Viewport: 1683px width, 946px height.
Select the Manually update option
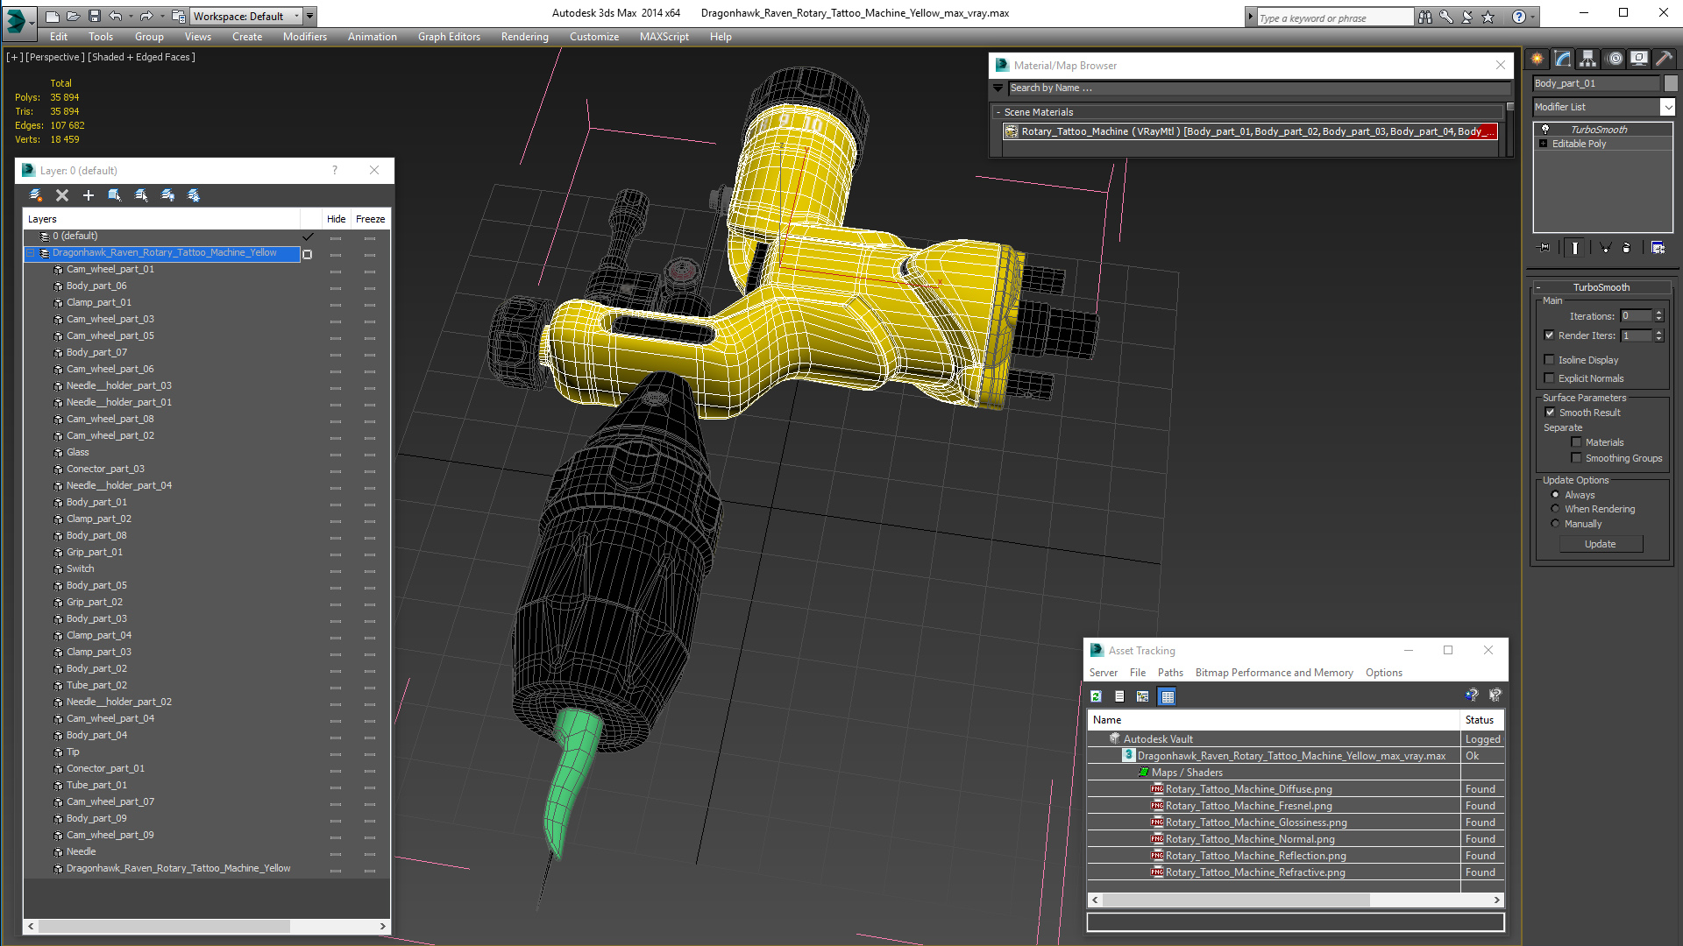coord(1556,524)
